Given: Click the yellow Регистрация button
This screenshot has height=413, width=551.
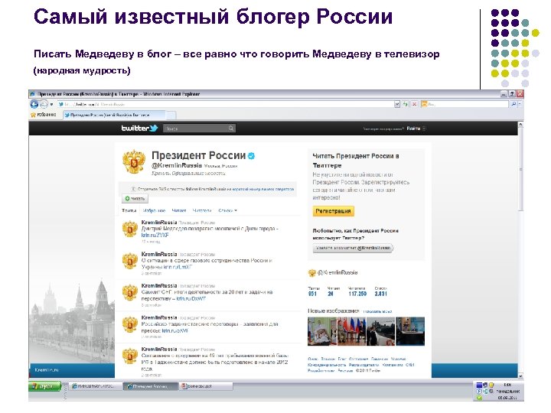Looking at the screenshot, I should (x=333, y=211).
